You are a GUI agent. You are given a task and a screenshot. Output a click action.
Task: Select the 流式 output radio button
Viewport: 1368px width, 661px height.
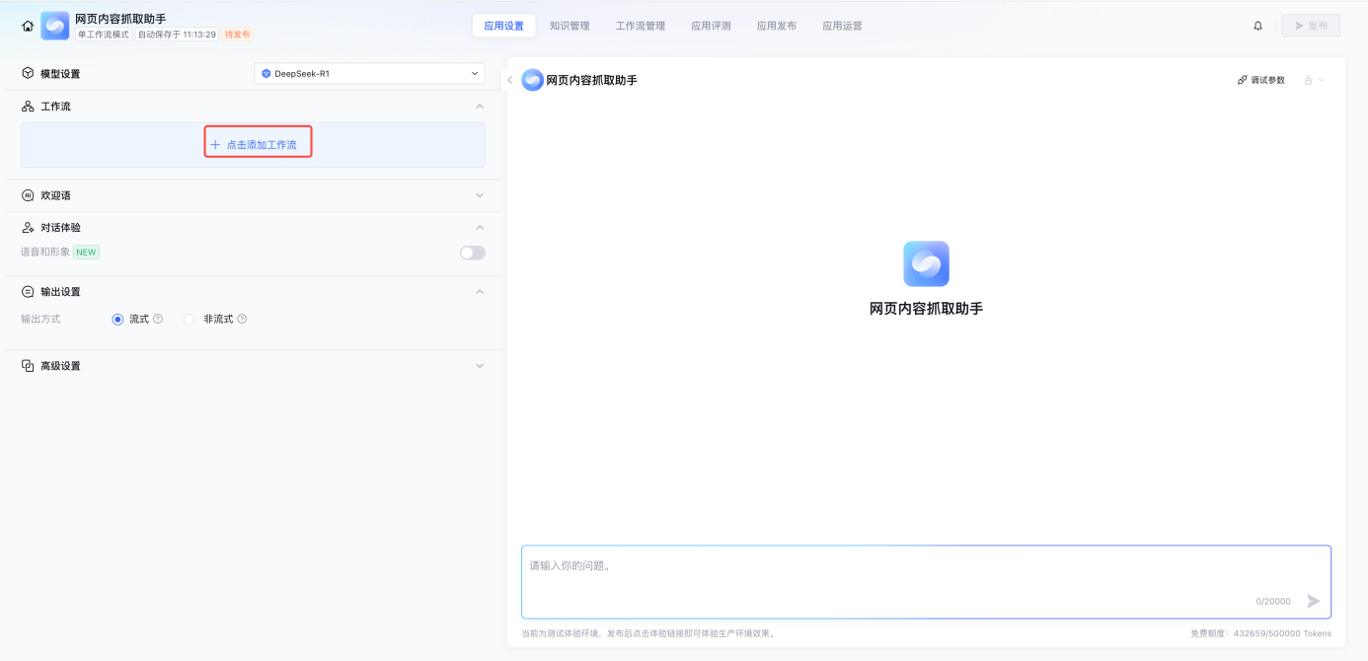tap(118, 319)
